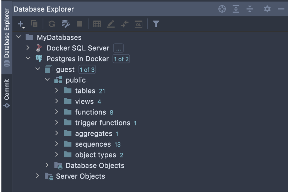
Task: Click the Collapse All icon in header
Action: 250,9
